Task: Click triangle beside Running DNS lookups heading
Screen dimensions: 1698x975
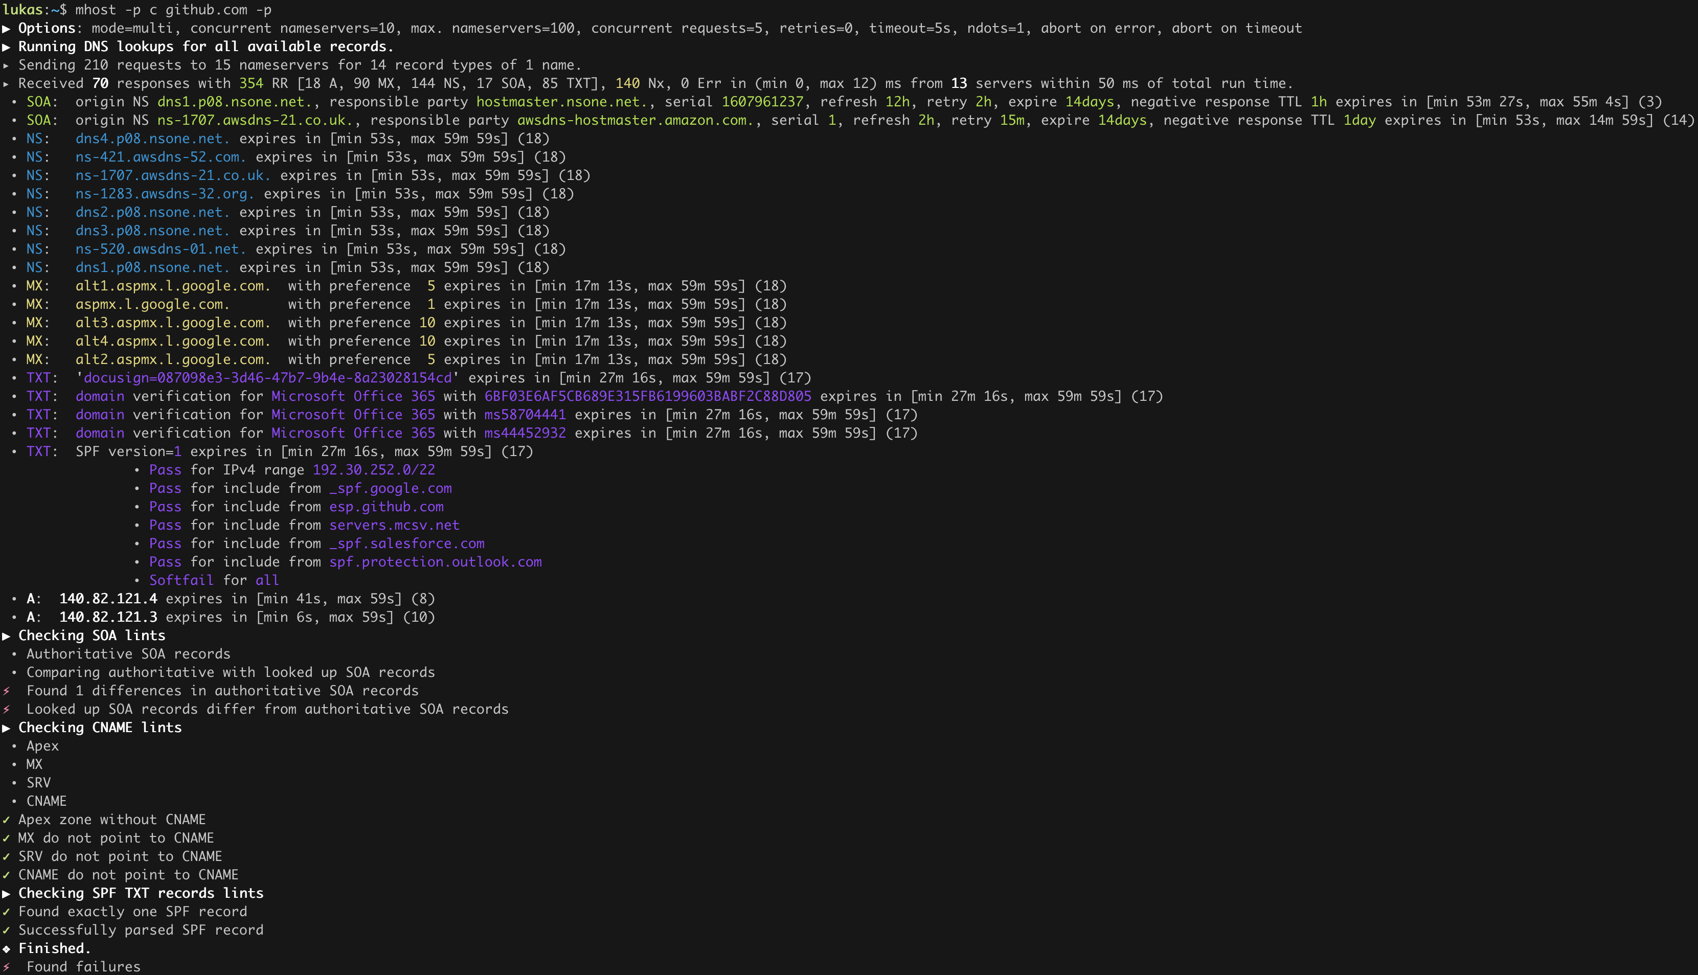Action: coord(6,47)
